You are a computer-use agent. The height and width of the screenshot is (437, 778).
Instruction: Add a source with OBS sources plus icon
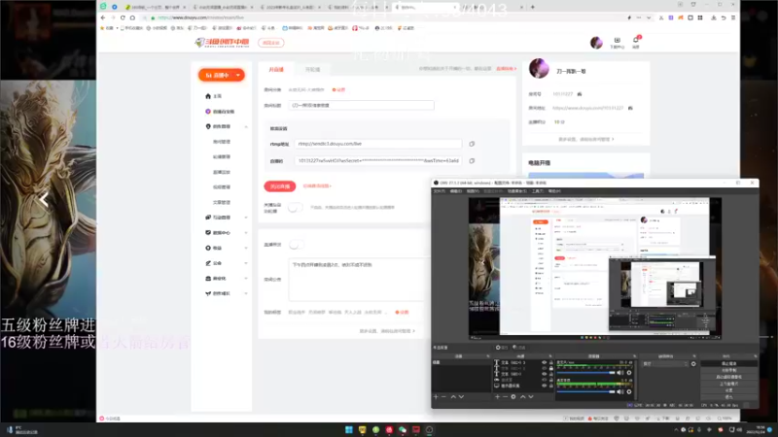[x=497, y=397]
